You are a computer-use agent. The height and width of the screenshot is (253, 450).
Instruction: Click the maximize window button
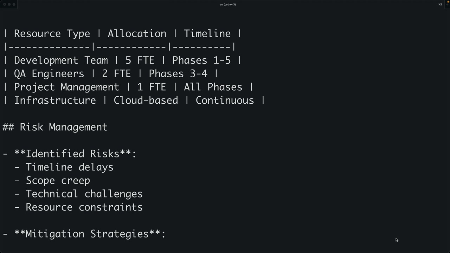click(x=14, y=4)
